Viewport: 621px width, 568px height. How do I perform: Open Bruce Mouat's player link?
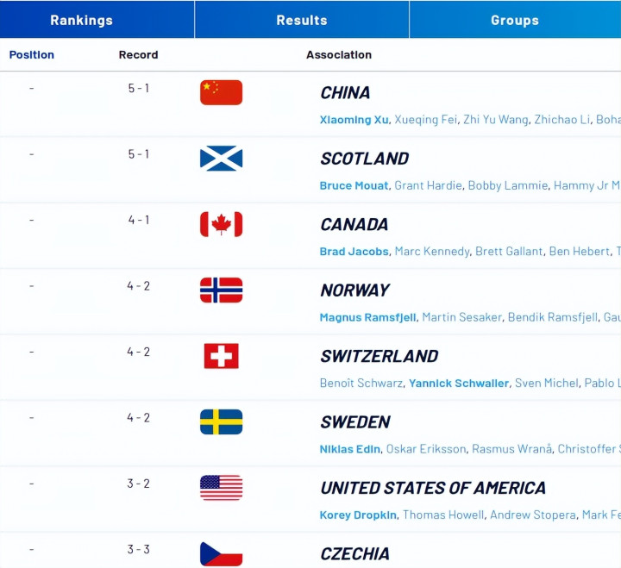pyautogui.click(x=354, y=185)
